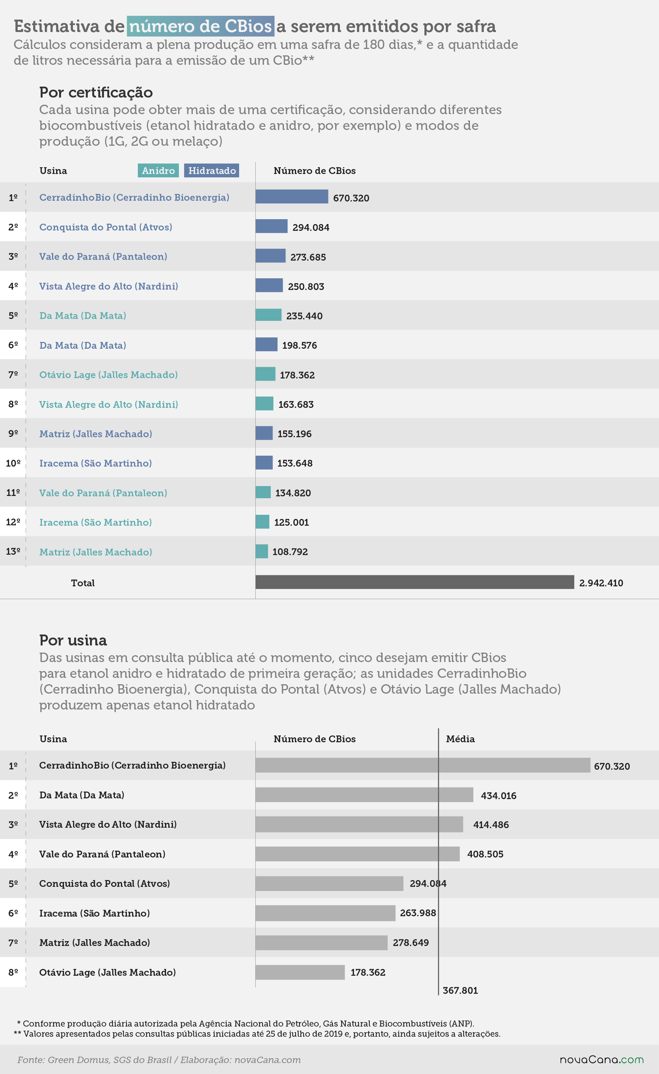The image size is (659, 1074).
Task: Click 'Iracema (São Martinho)' in the 153.648 row
Action: (x=95, y=463)
